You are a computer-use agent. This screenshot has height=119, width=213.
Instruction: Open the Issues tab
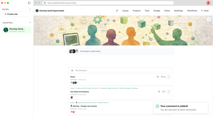[x=126, y=11]
